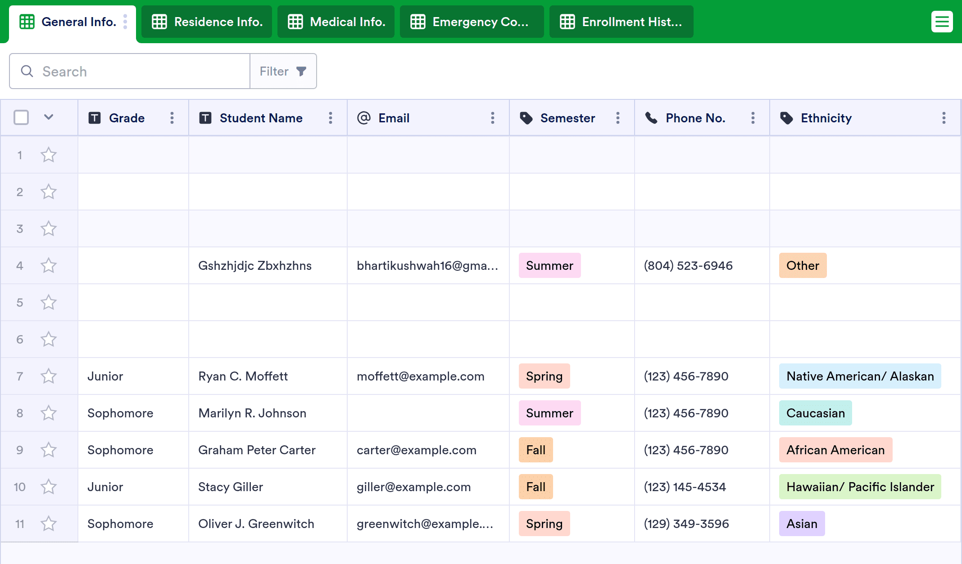Screen dimensions: 962x564
Task: Open Email column options dots
Action: pos(493,118)
